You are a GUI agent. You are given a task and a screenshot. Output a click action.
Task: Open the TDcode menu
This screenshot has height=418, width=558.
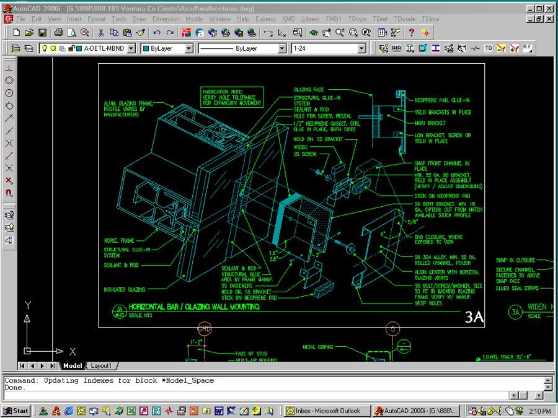tap(405, 19)
